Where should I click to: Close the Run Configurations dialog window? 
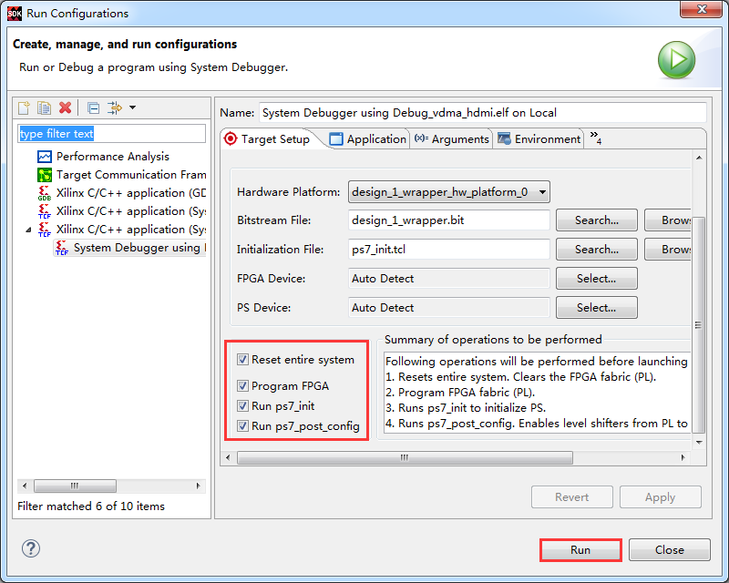point(702,9)
